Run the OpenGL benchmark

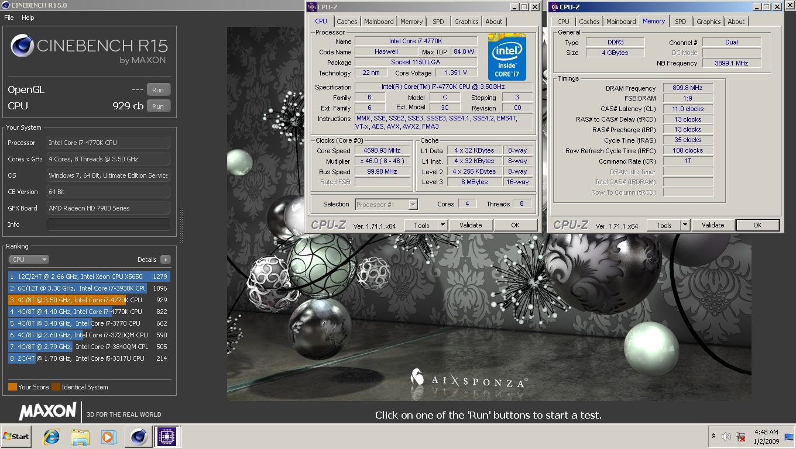click(158, 90)
